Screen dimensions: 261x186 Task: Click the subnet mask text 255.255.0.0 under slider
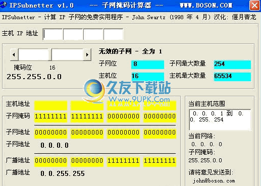click(34, 77)
